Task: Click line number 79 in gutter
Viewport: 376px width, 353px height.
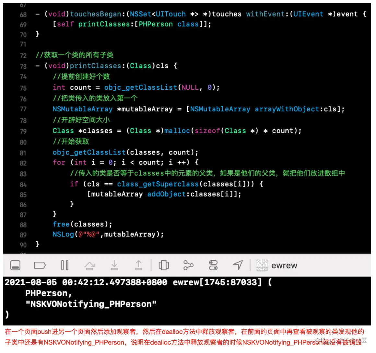Action: 23,131
